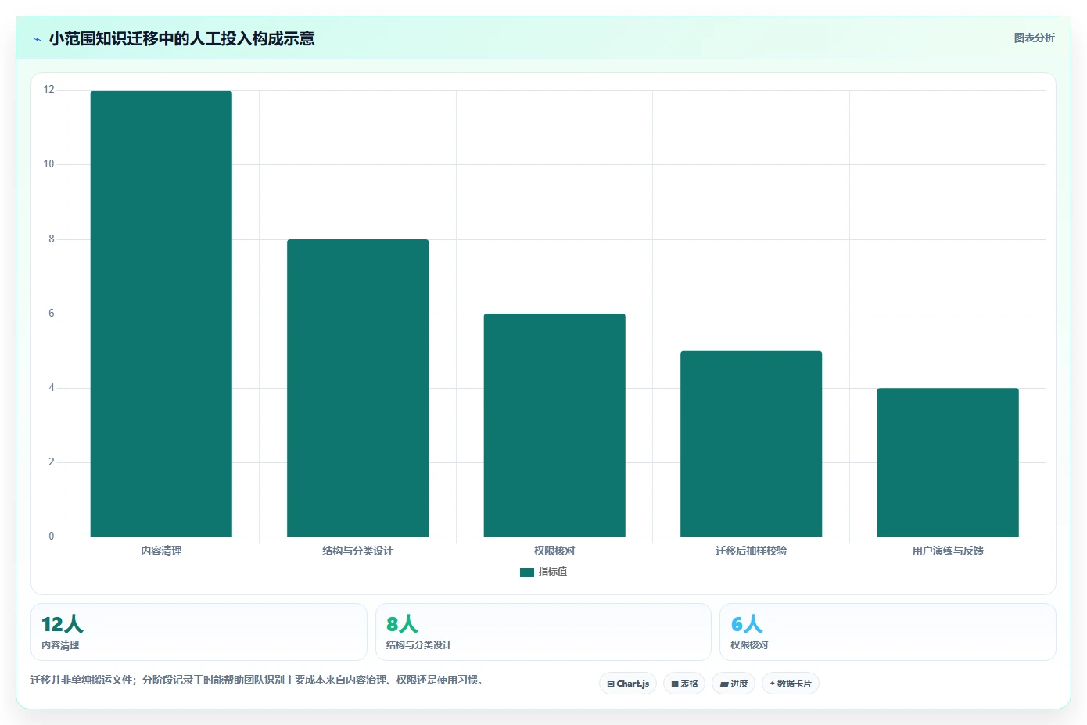Open the 6人 权限核对 data card
This screenshot has height=725, width=1087.
[888, 632]
